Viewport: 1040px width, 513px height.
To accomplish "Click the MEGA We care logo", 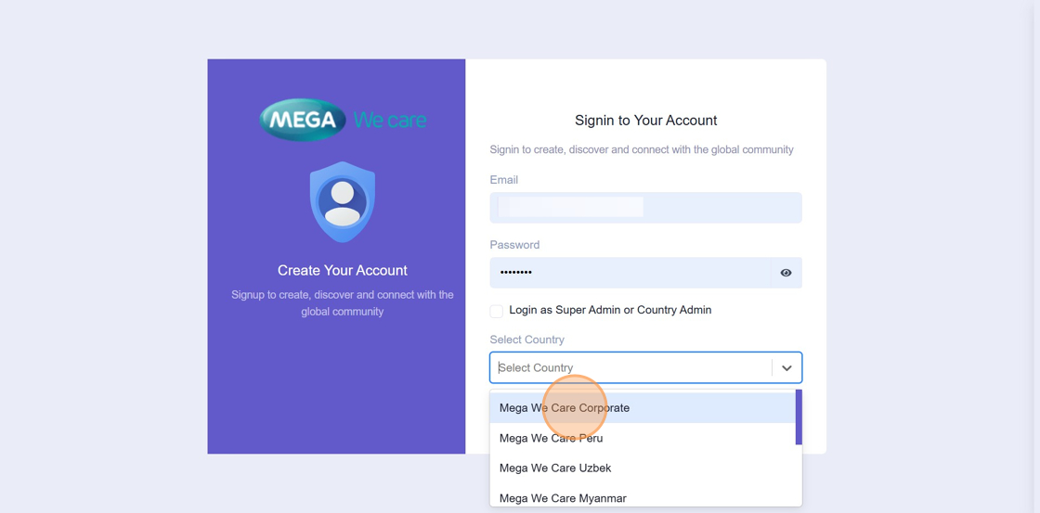I will pyautogui.click(x=343, y=120).
